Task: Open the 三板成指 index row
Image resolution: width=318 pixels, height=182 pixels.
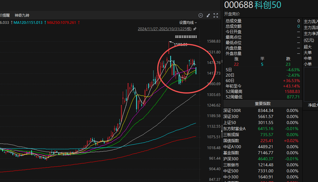Action: (x=262, y=135)
